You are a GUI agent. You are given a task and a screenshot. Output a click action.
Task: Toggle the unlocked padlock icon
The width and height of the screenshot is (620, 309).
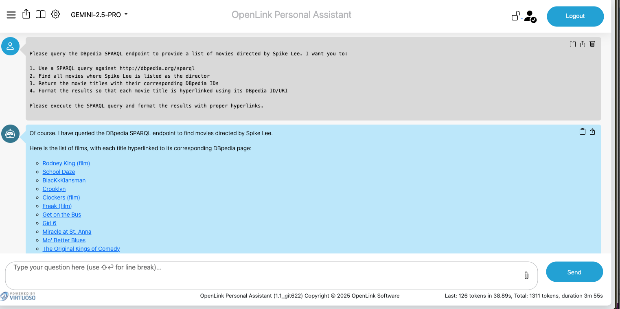click(x=515, y=16)
